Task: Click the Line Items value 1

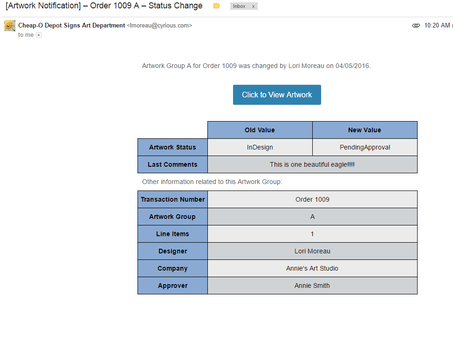Action: coord(312,234)
